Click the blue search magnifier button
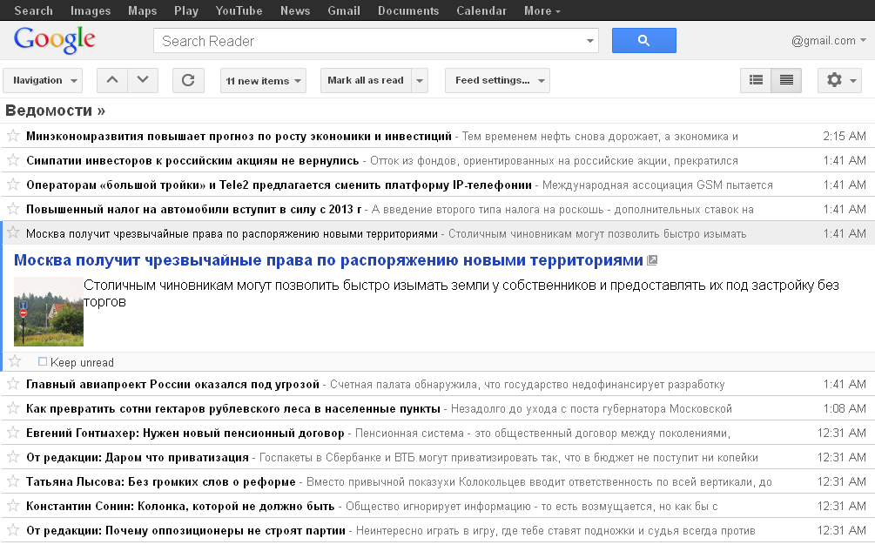Screen dimensions: 875x558 [x=643, y=41]
